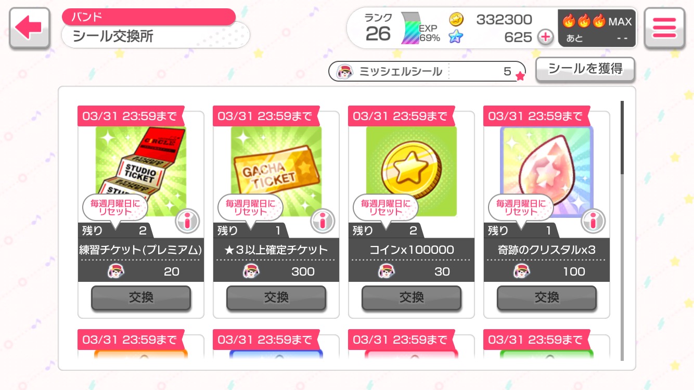Screen dimensions: 694x390
Task: Open info icon on practice ticket item
Action: click(x=187, y=221)
